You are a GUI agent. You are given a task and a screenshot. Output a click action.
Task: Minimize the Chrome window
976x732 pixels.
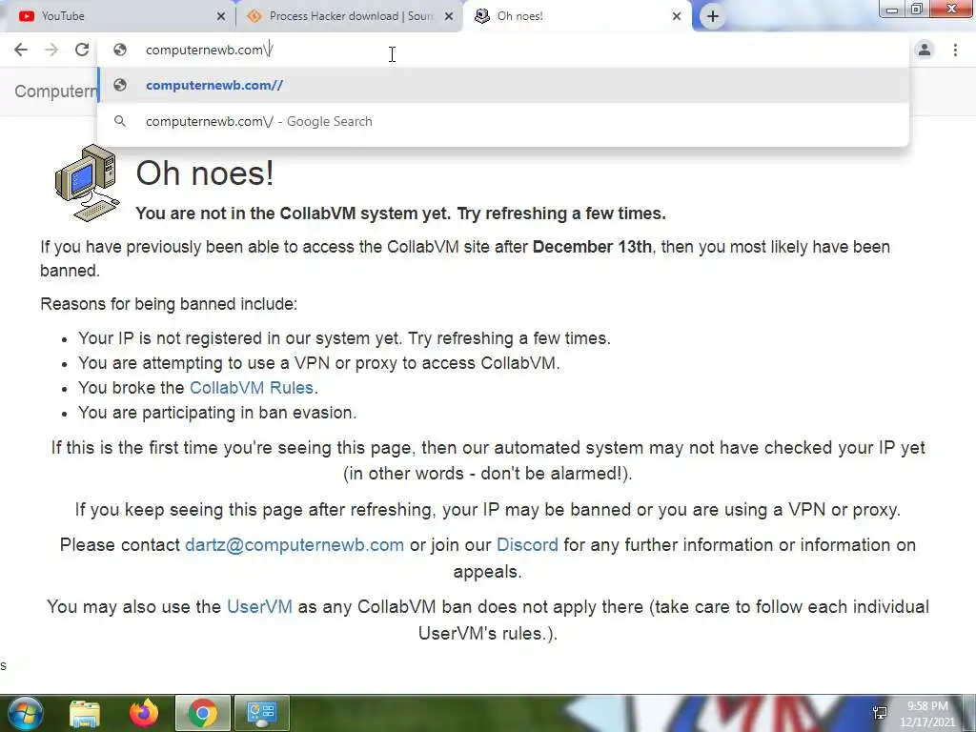892,10
